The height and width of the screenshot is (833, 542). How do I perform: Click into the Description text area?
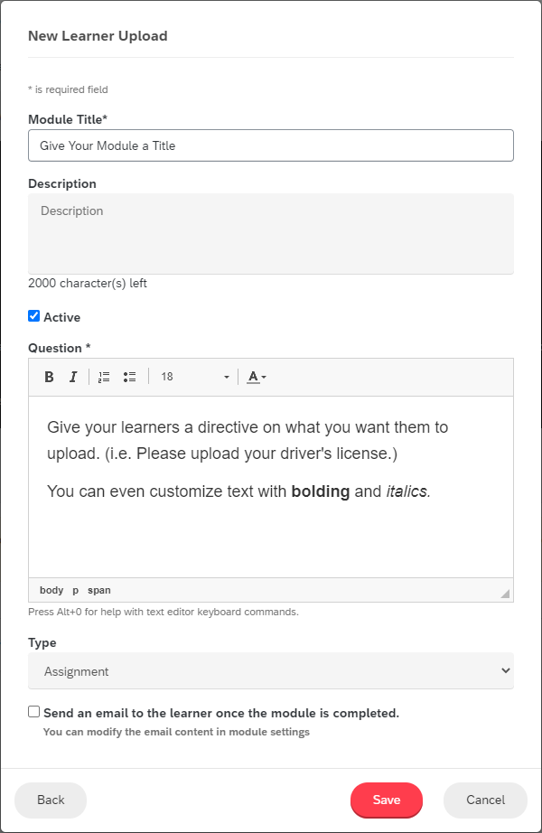(271, 234)
